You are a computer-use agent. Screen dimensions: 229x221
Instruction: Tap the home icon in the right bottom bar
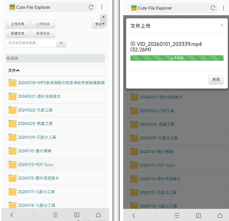pyautogui.click(x=220, y=215)
